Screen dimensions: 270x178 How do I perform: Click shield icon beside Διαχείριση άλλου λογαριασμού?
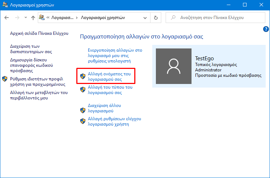[83, 111]
